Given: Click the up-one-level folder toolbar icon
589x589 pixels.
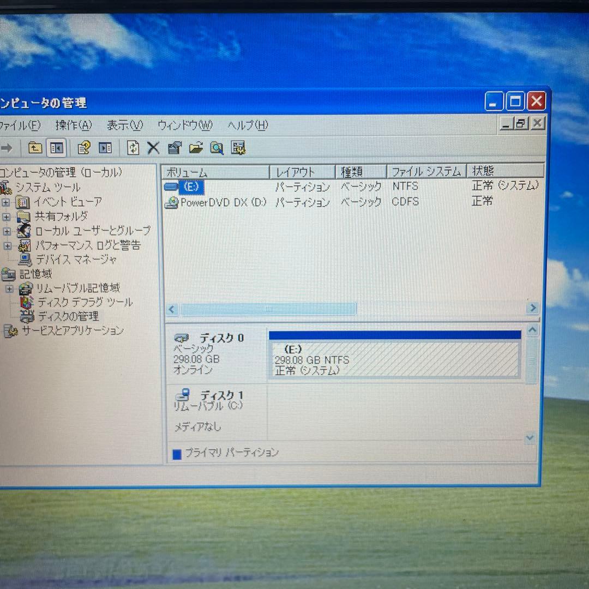Looking at the screenshot, I should click(x=36, y=148).
